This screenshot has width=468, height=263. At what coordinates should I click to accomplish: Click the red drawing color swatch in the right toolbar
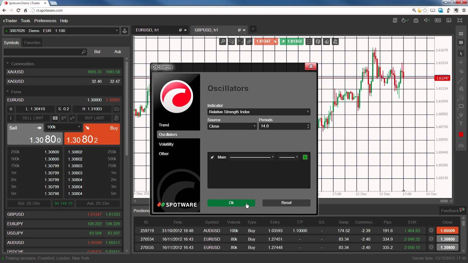(461, 134)
